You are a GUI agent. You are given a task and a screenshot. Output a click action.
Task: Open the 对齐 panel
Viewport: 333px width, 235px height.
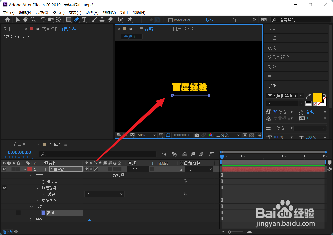coord(272,67)
